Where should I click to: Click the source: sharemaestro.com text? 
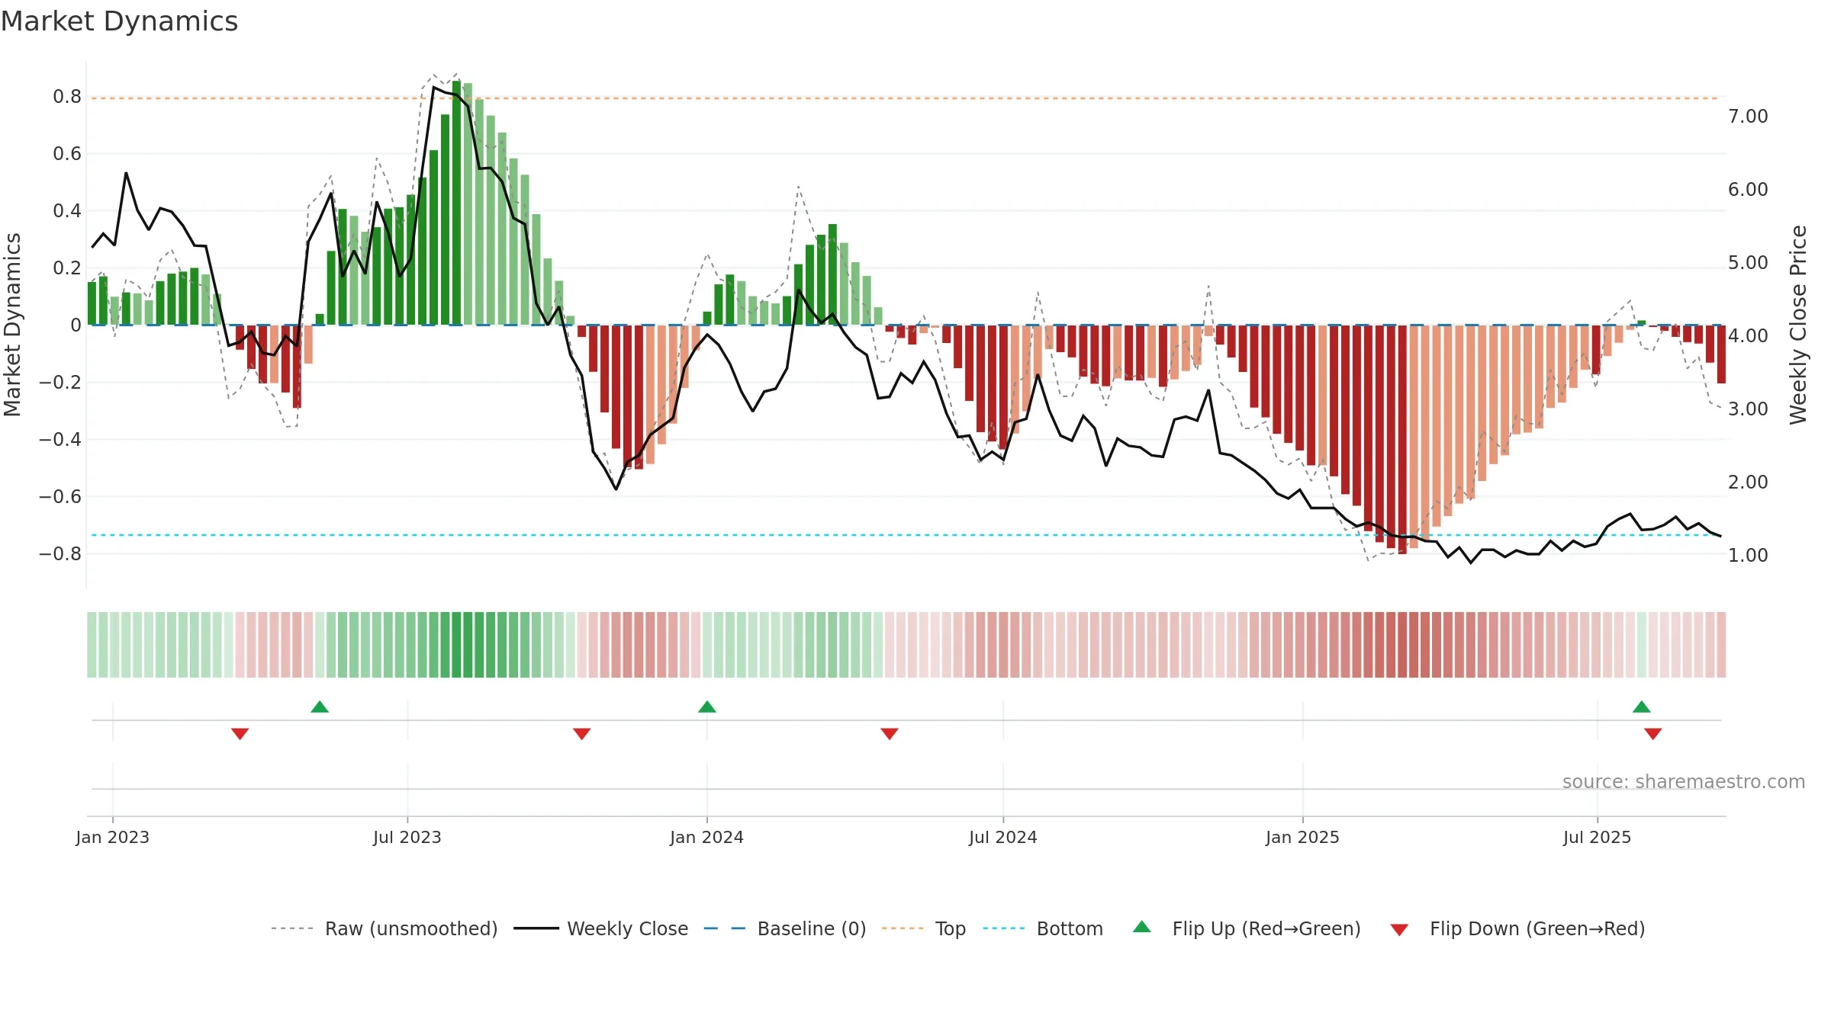click(1684, 781)
